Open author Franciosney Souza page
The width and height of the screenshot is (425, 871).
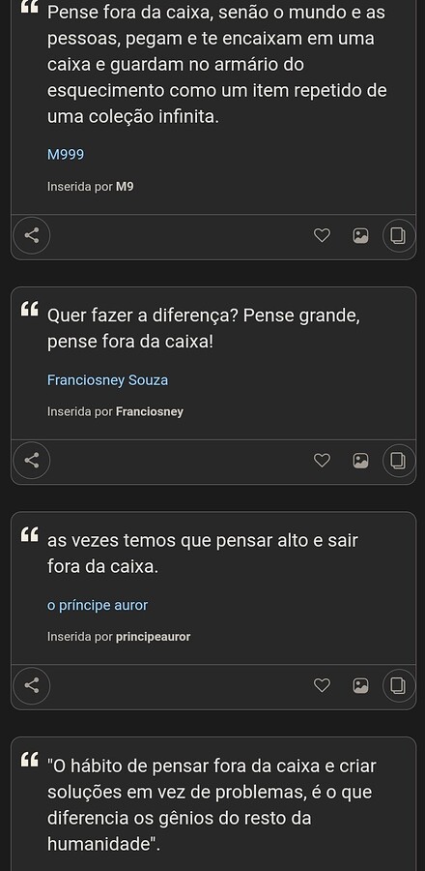(107, 380)
